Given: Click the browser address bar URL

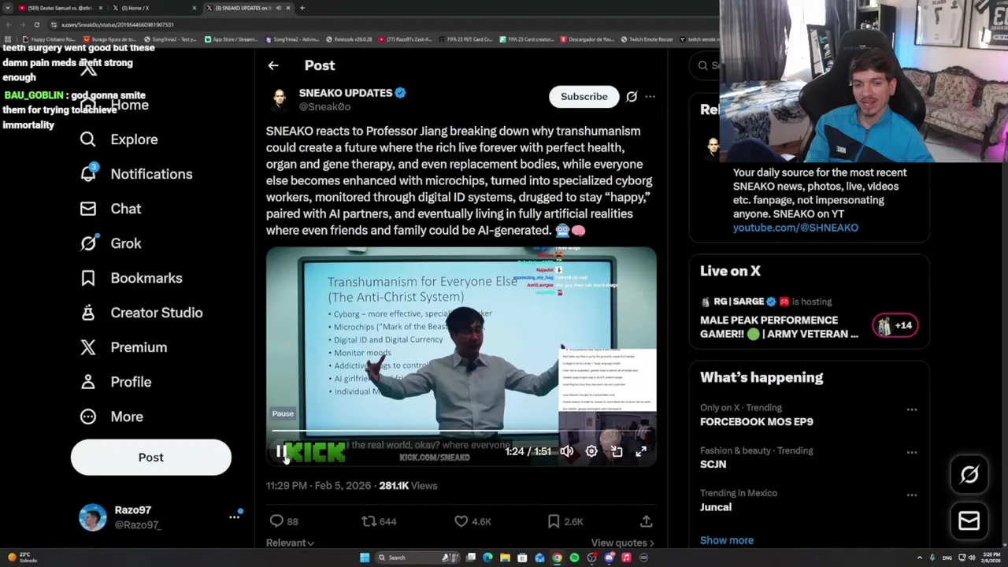Looking at the screenshot, I should [x=117, y=24].
